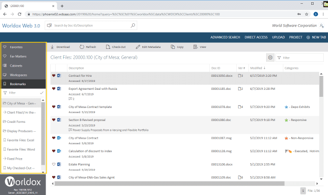Click Outlook icon of Calculation of discount row
Image resolution: width=328 pixels, height=195 pixels.
[59, 151]
